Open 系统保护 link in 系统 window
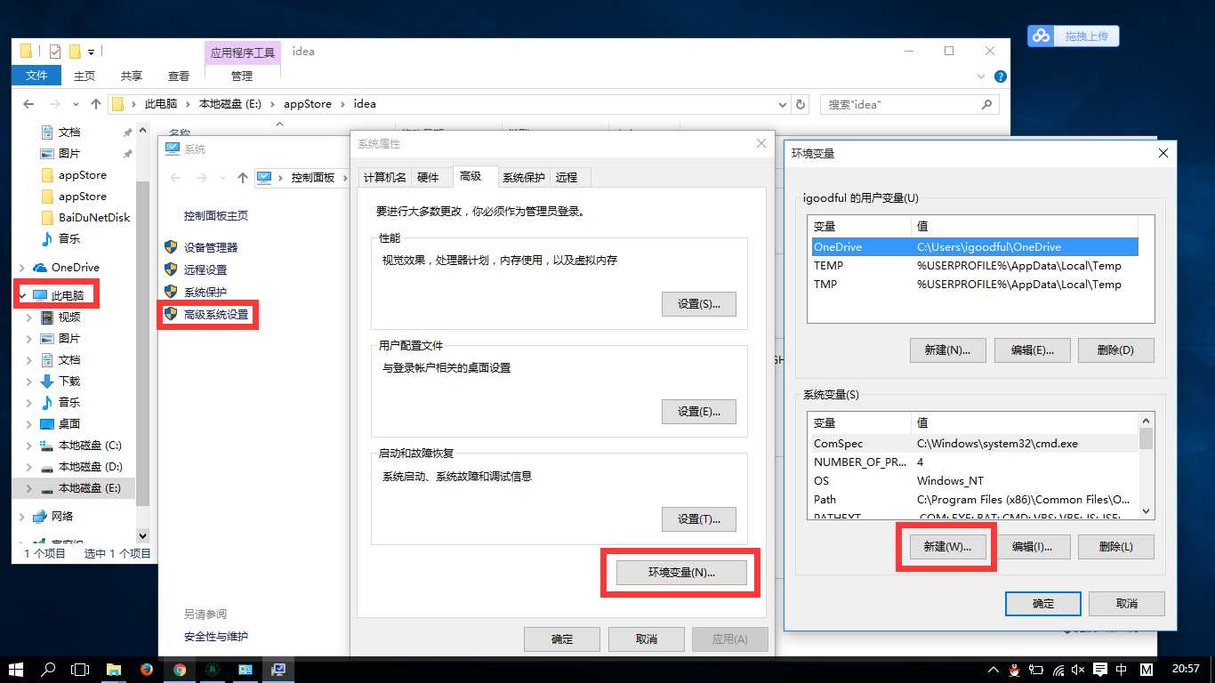This screenshot has width=1215, height=683. [x=205, y=292]
